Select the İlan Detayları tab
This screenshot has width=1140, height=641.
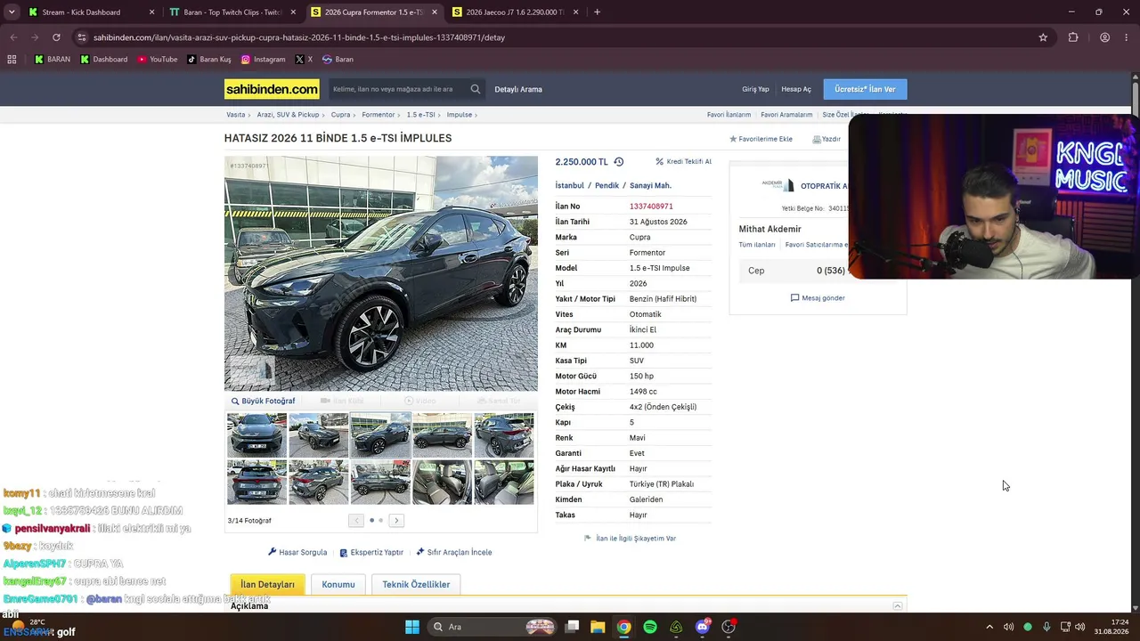point(267,584)
